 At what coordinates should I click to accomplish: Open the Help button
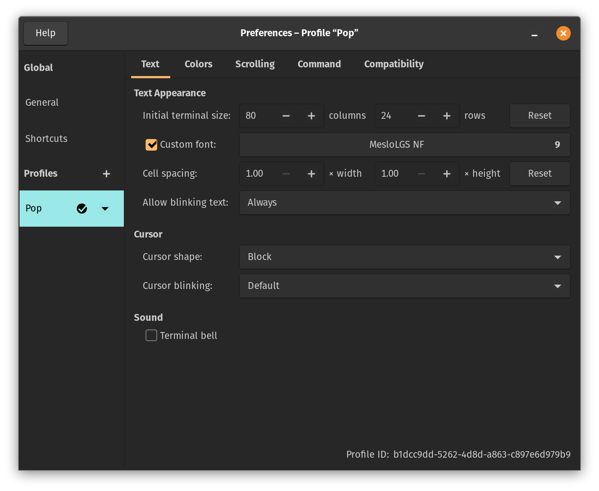point(46,33)
